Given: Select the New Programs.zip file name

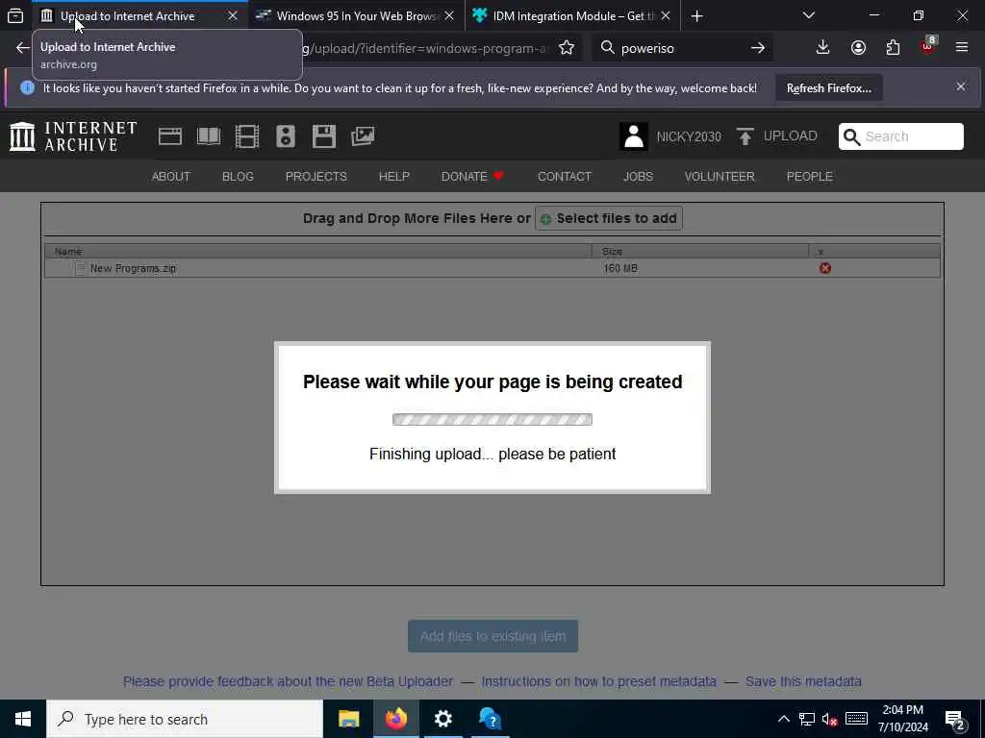Looking at the screenshot, I should point(133,268).
